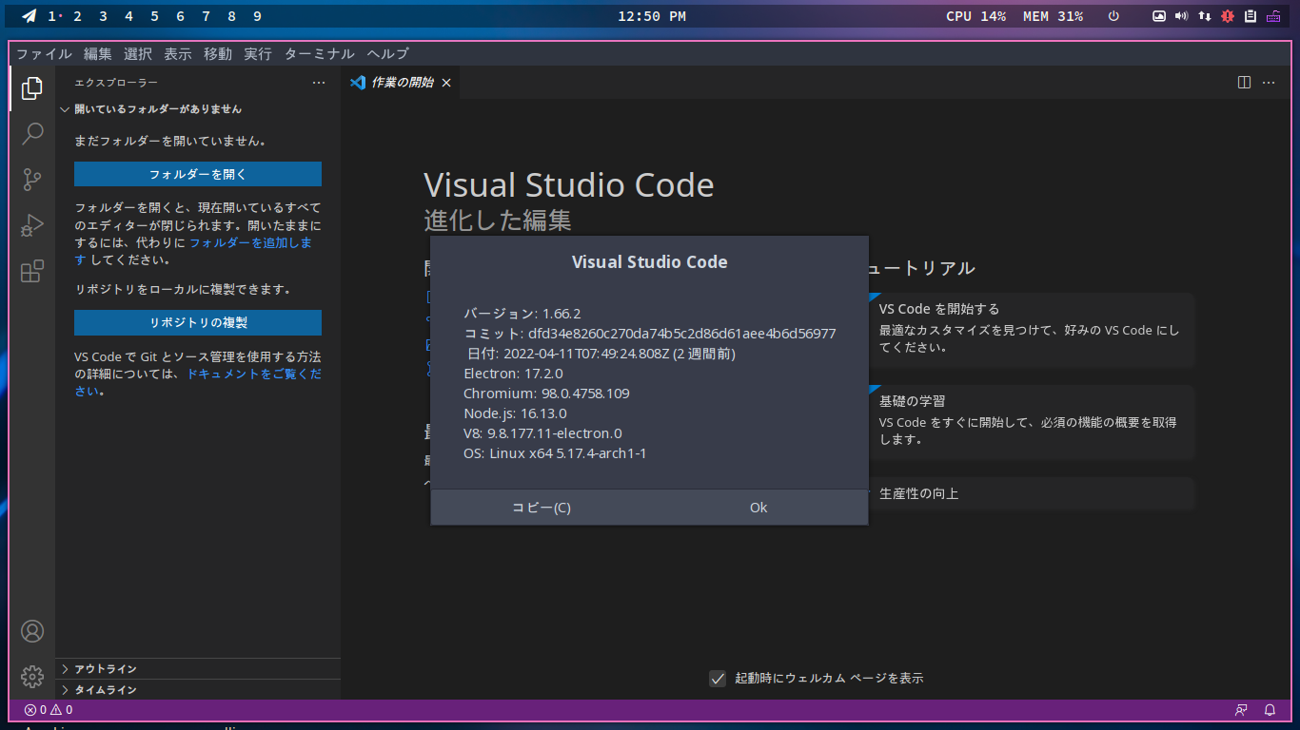Screen dimensions: 1300x730
Task: Open the 実行 menu
Action: click(x=257, y=54)
